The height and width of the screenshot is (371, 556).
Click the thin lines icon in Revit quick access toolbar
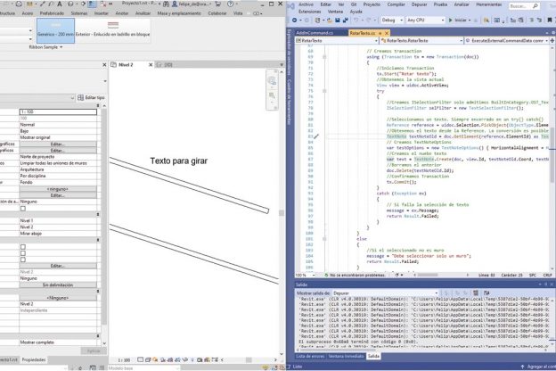[92, 4]
